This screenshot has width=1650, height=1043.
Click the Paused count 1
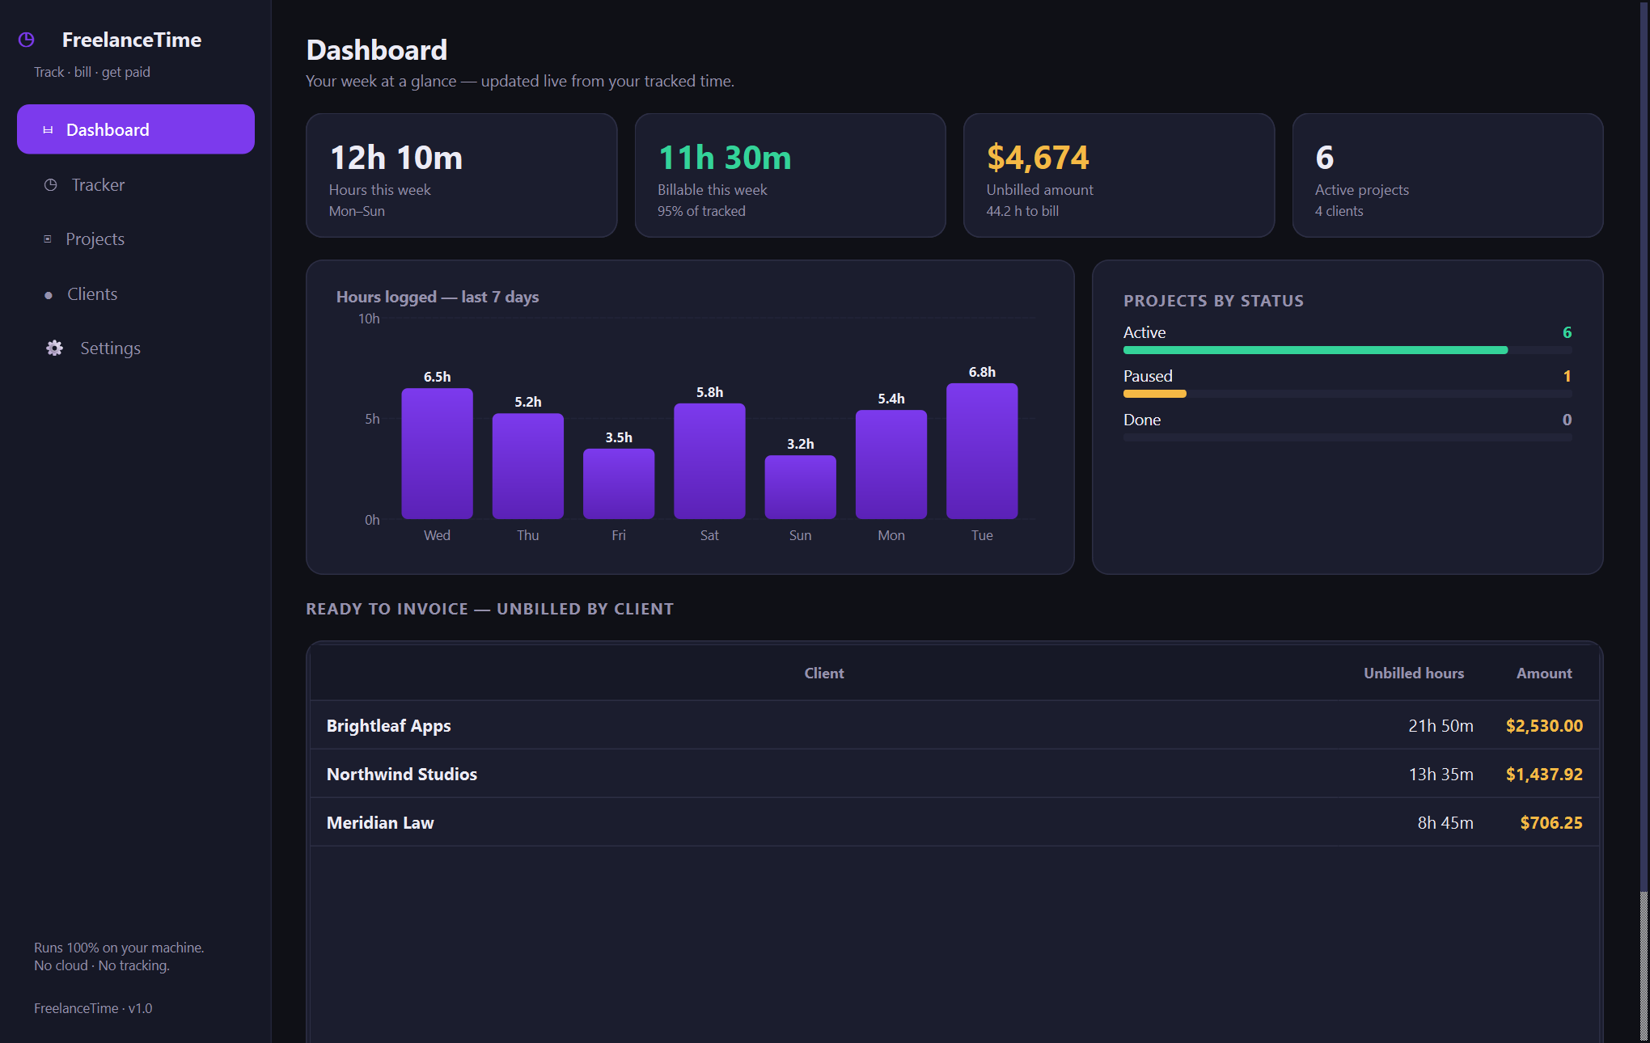[1567, 376]
